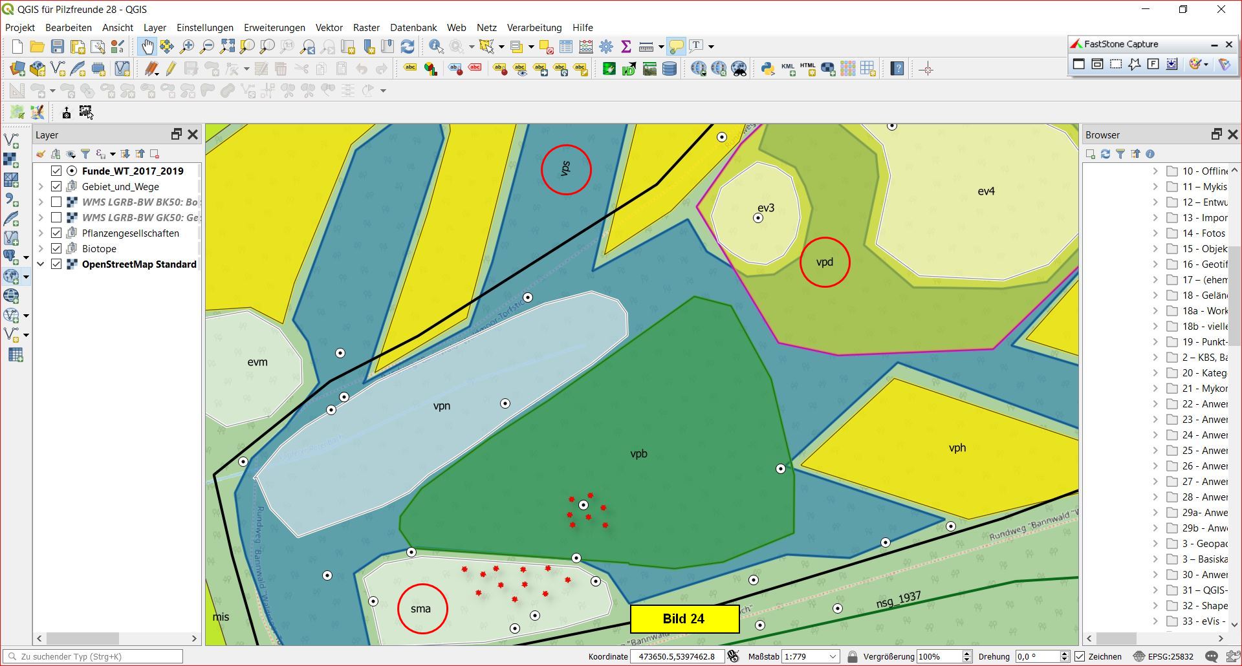The width and height of the screenshot is (1242, 666).
Task: Save the project with the floppy disk icon
Action: 58,47
